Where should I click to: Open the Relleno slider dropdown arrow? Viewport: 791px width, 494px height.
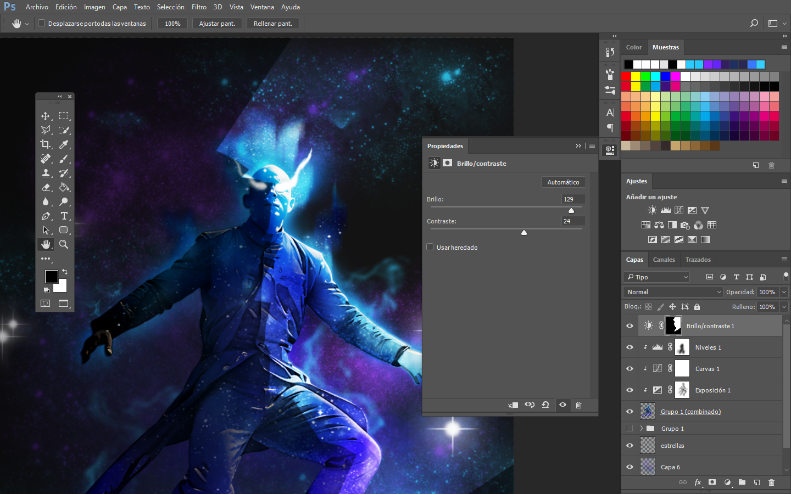784,307
